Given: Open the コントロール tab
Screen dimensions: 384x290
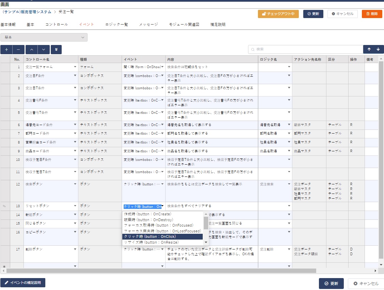Looking at the screenshot, I should click(x=57, y=25).
